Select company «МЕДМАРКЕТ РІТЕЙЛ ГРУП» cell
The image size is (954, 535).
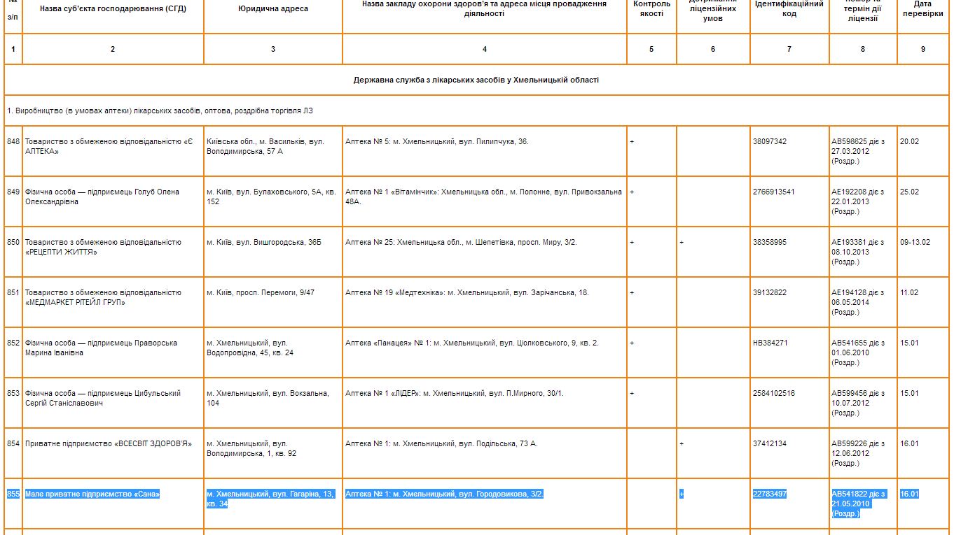(x=103, y=297)
